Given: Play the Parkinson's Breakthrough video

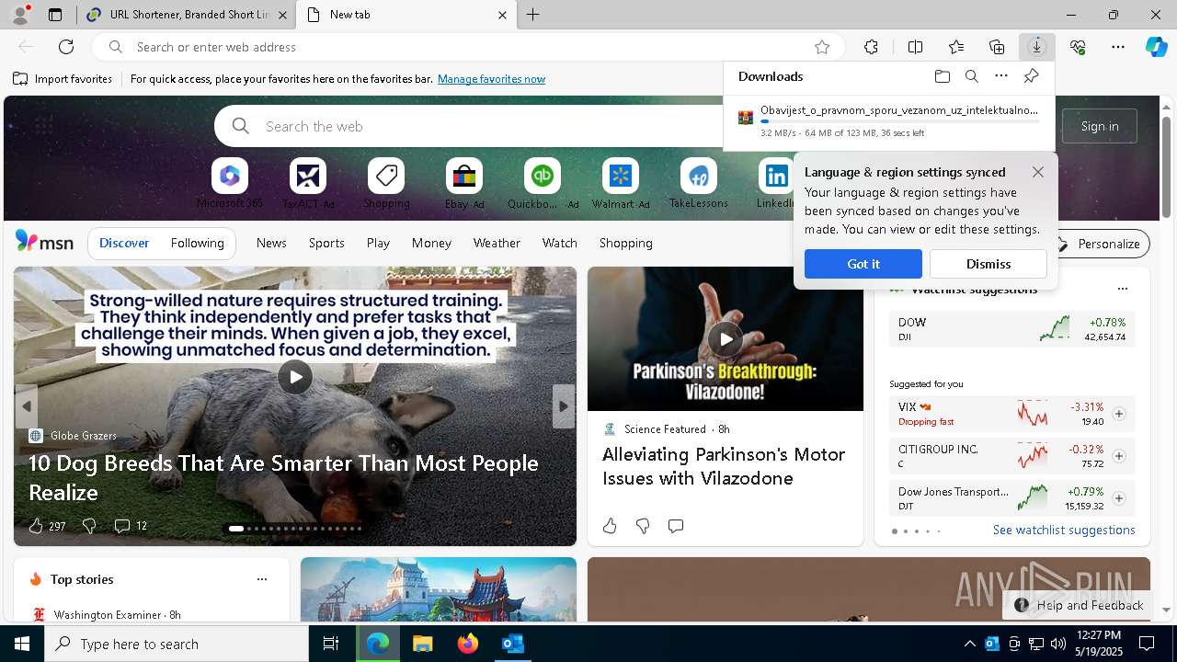Looking at the screenshot, I should coord(726,339).
